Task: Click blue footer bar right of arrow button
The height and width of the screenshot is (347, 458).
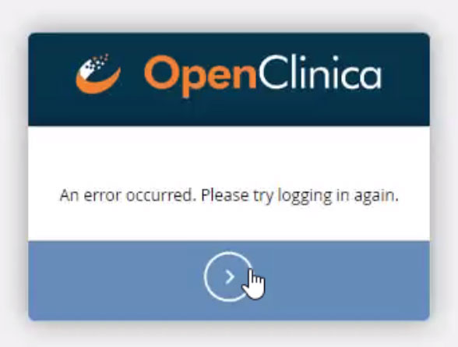Action: (x=342, y=280)
